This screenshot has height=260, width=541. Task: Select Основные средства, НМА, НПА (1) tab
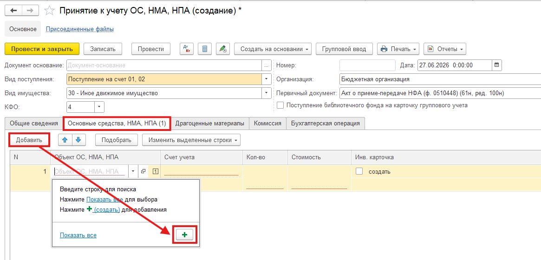117,123
